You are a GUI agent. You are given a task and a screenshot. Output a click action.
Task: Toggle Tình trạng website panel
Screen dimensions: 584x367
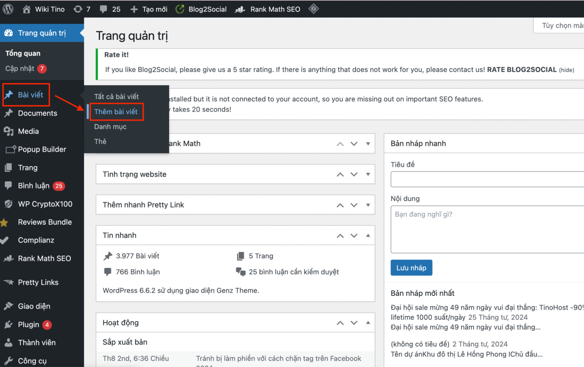click(368, 174)
